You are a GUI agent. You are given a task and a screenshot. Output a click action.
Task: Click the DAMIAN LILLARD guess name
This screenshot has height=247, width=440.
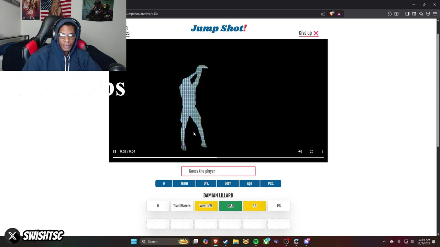point(218,196)
